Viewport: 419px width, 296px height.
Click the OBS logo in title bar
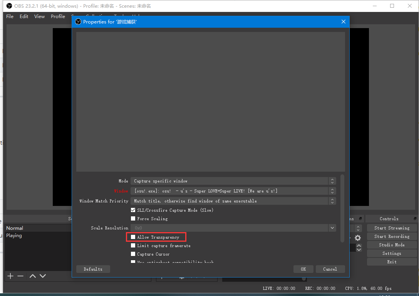click(9, 6)
